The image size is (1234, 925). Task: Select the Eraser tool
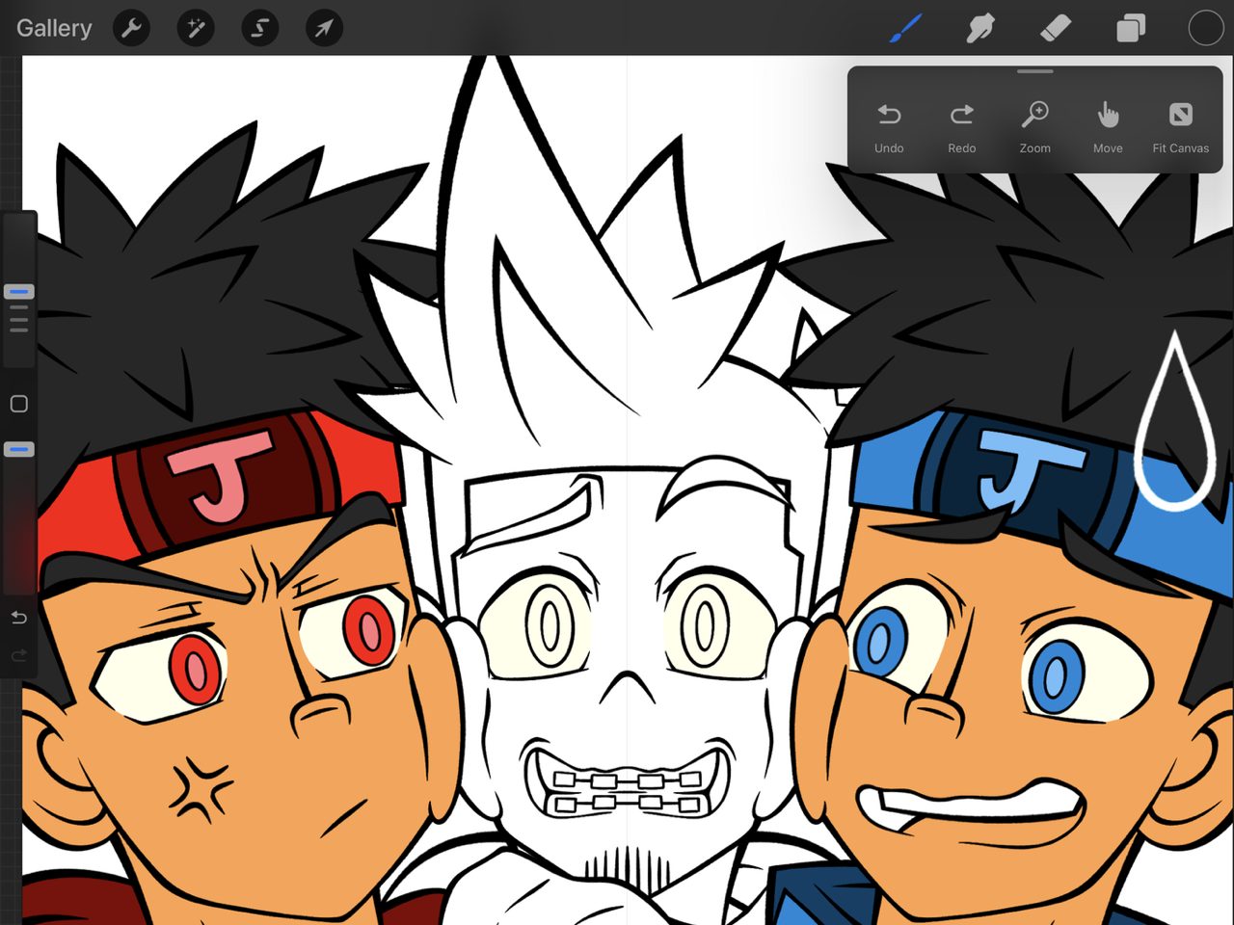tap(1056, 28)
